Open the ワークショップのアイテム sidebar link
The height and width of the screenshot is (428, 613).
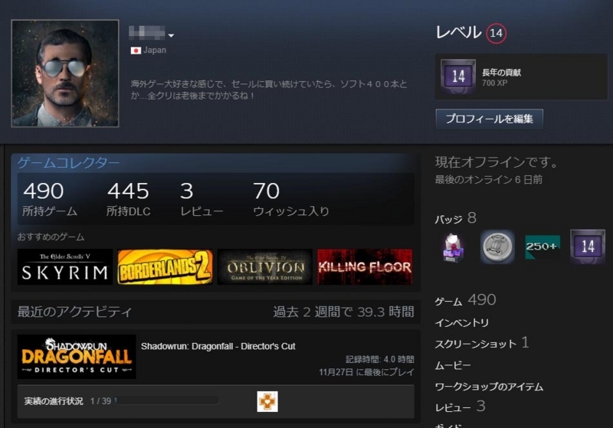pos(489,387)
